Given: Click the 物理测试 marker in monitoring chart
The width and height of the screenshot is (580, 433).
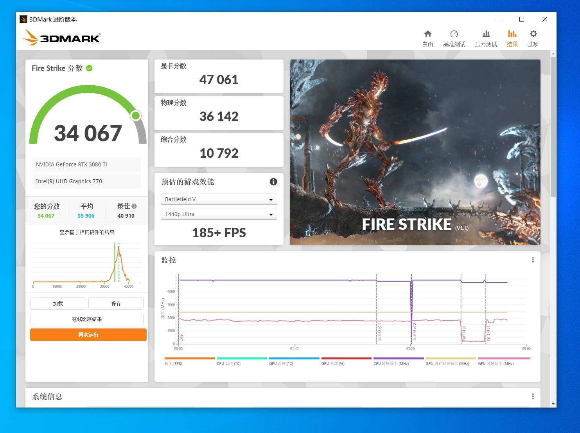Looking at the screenshot, I should pyautogui.click(x=464, y=333).
